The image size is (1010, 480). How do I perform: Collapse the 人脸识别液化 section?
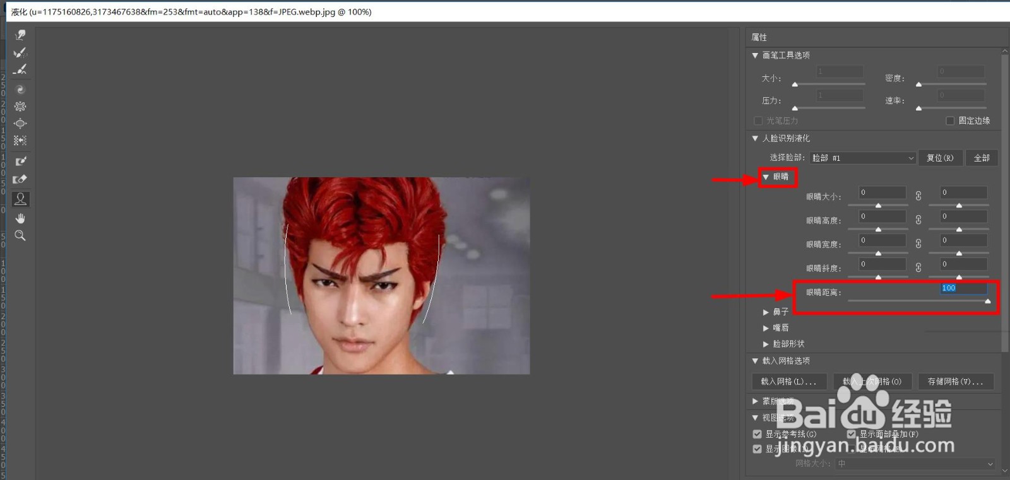coord(755,138)
